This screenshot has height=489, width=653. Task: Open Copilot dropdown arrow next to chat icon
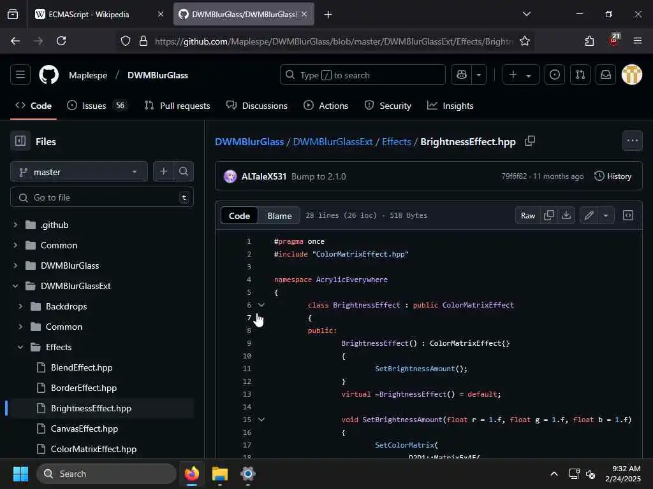coord(479,75)
